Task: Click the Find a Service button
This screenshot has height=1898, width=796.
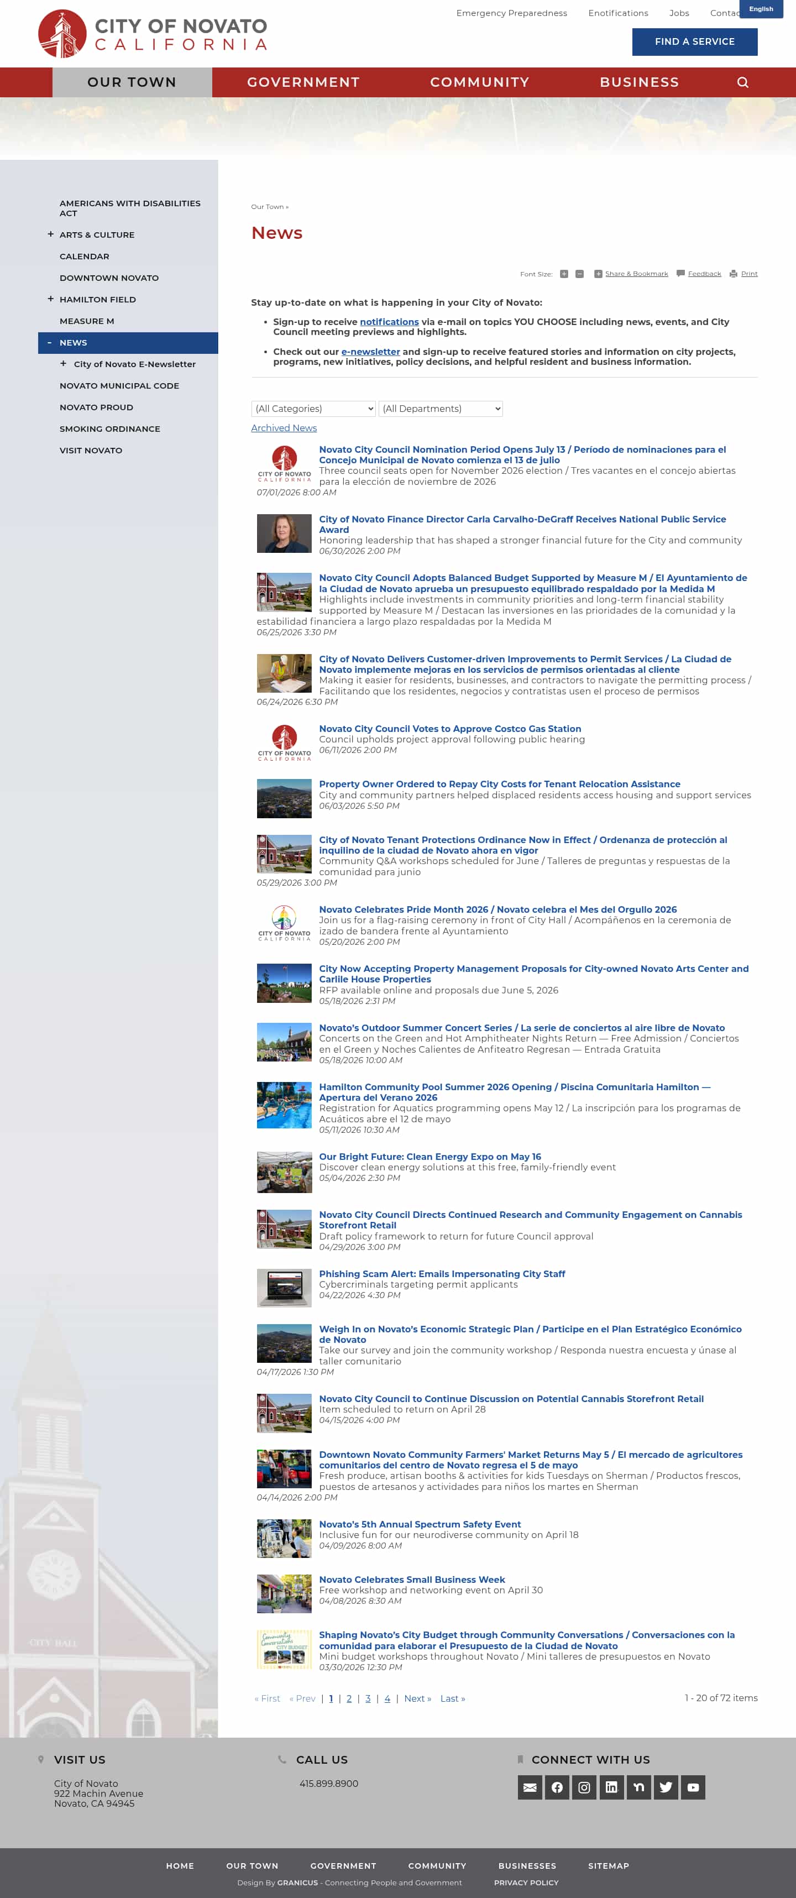Action: coord(694,42)
